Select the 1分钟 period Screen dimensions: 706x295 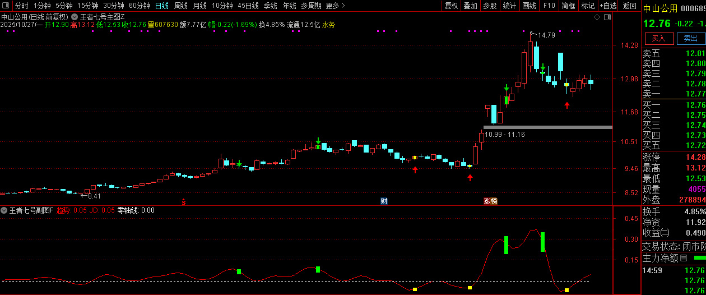[x=42, y=6]
